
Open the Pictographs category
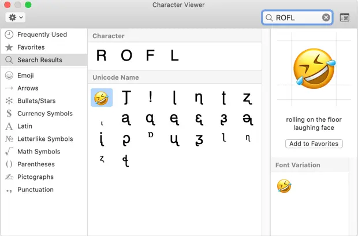[x=35, y=177]
